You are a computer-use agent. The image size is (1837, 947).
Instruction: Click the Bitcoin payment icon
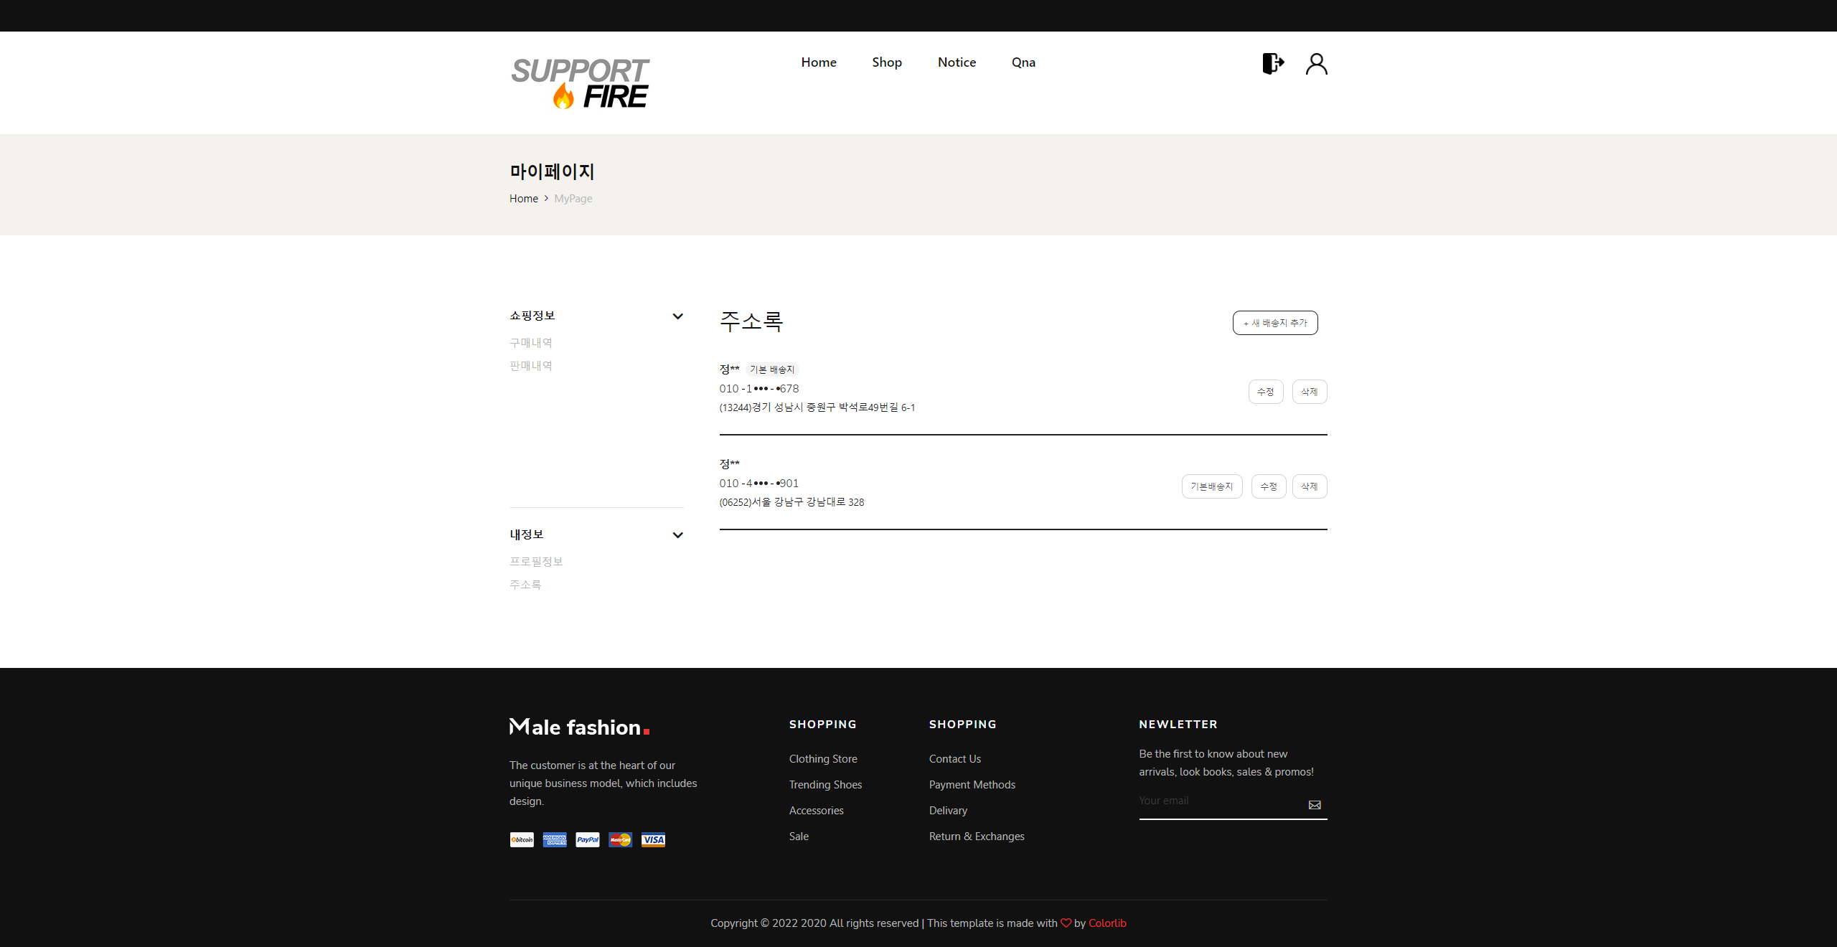coord(521,839)
